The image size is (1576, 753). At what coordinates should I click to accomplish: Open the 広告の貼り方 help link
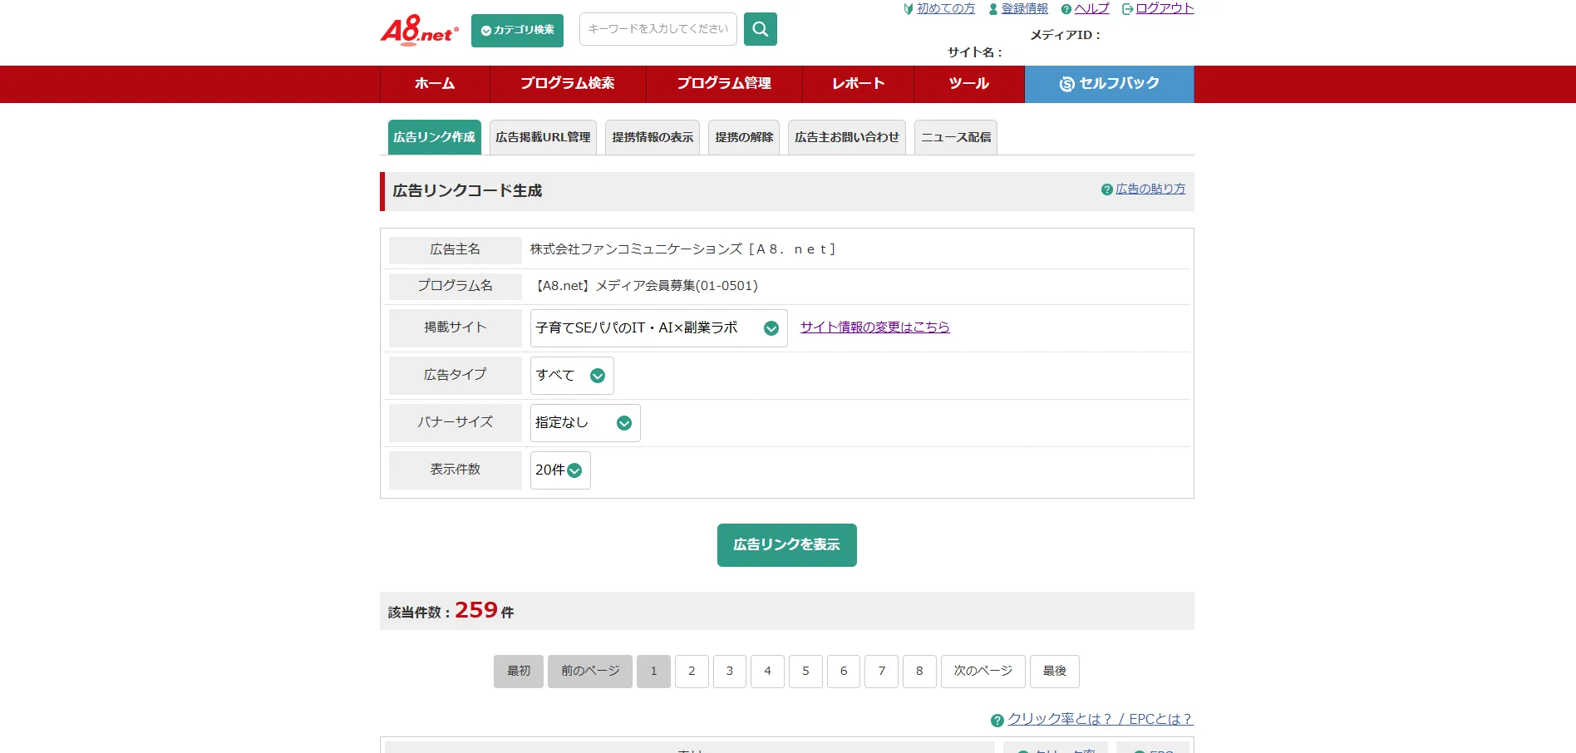pos(1150,189)
